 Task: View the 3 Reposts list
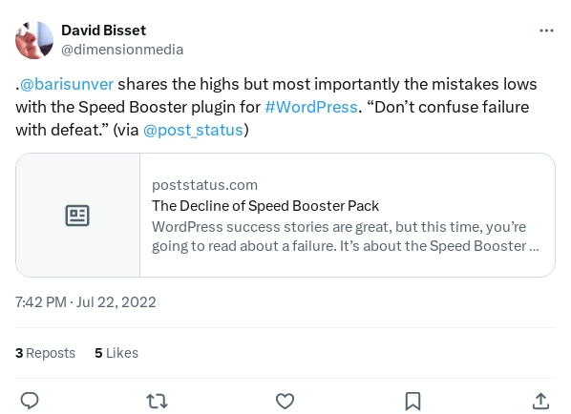tap(45, 353)
